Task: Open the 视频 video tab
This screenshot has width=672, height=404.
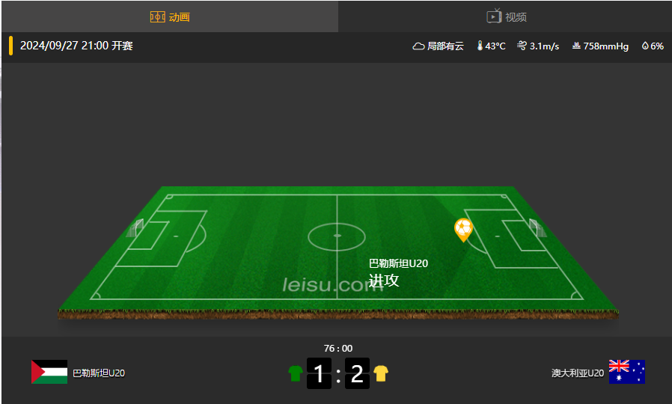Action: (x=505, y=16)
